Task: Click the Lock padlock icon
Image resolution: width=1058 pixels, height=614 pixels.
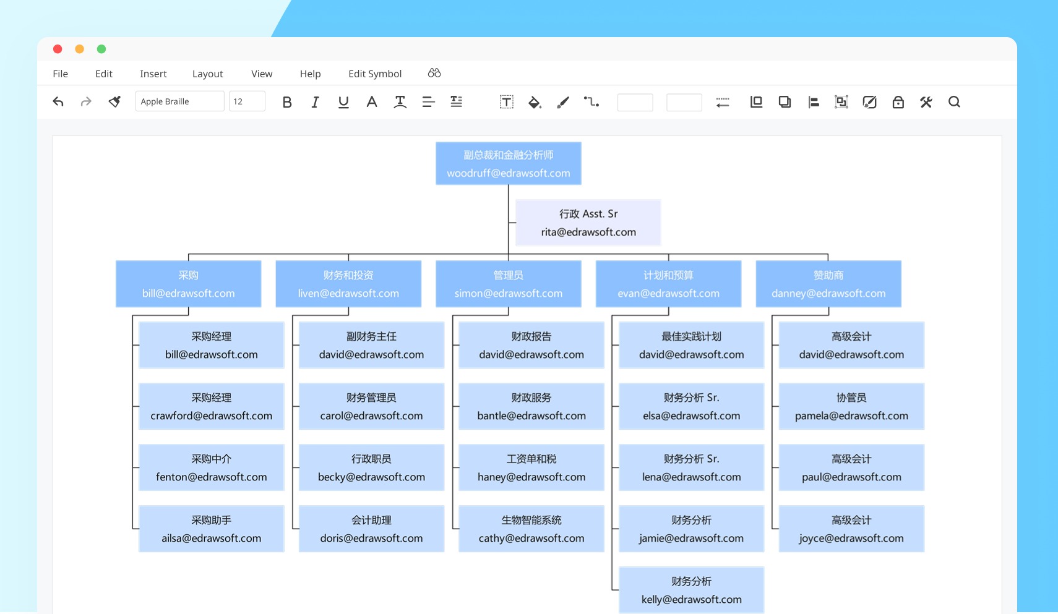Action: tap(898, 102)
